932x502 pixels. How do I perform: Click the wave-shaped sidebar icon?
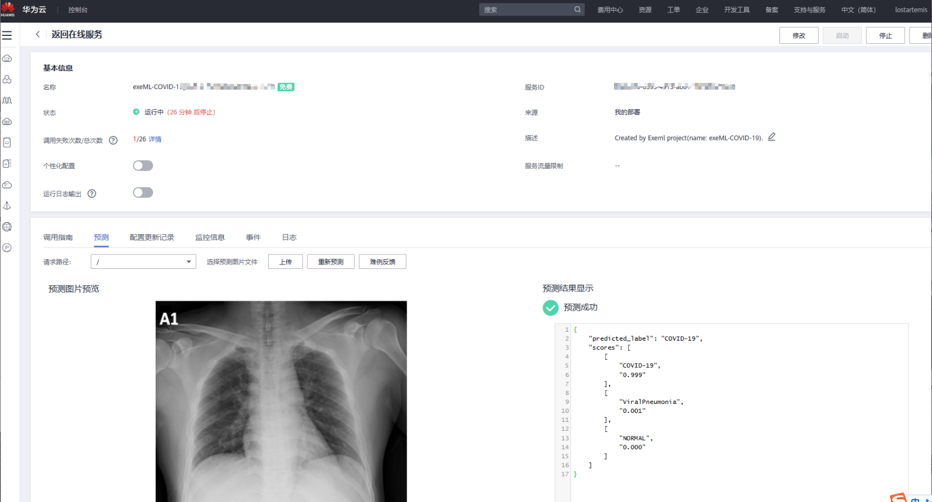[7, 100]
